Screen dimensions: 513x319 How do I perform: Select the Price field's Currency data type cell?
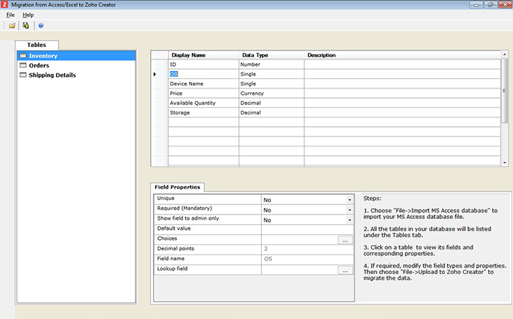271,94
